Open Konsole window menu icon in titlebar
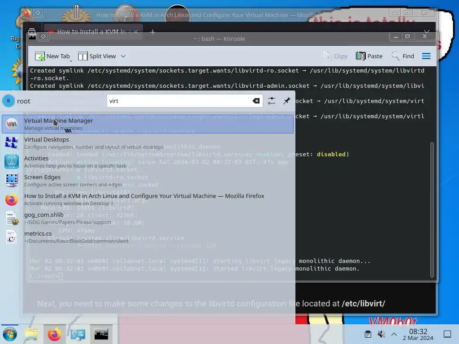 pos(32,36)
